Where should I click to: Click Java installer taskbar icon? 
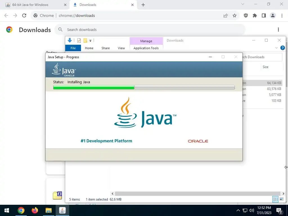pyautogui.click(x=62, y=210)
